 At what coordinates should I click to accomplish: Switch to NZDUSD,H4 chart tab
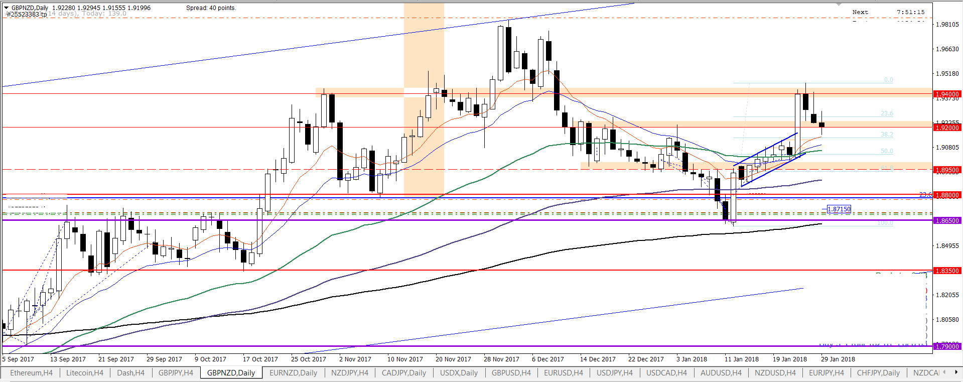click(x=775, y=373)
